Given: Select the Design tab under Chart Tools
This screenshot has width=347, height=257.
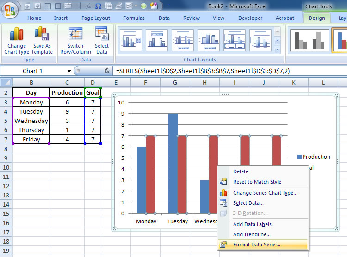Looking at the screenshot, I should [x=317, y=18].
